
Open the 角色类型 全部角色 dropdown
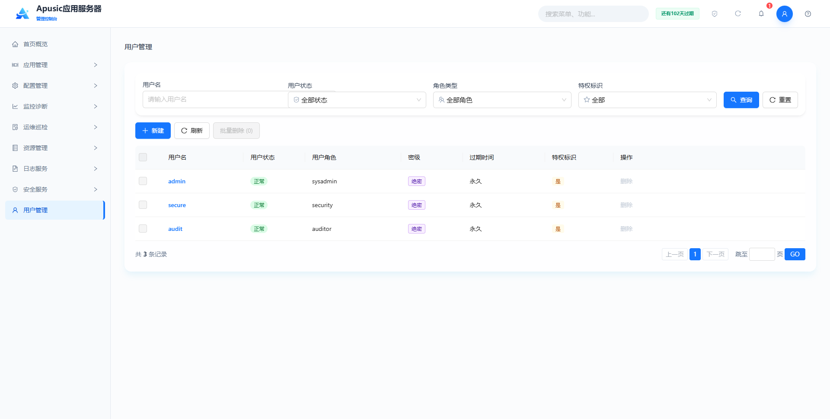(502, 100)
